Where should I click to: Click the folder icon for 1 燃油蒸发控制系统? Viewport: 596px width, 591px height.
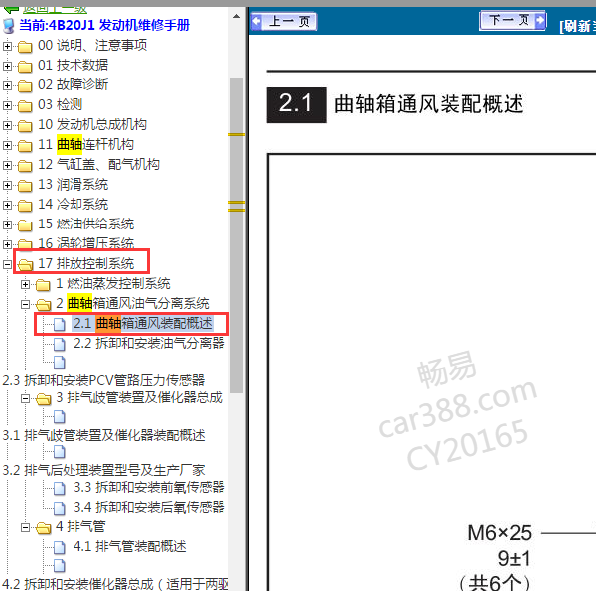point(43,285)
